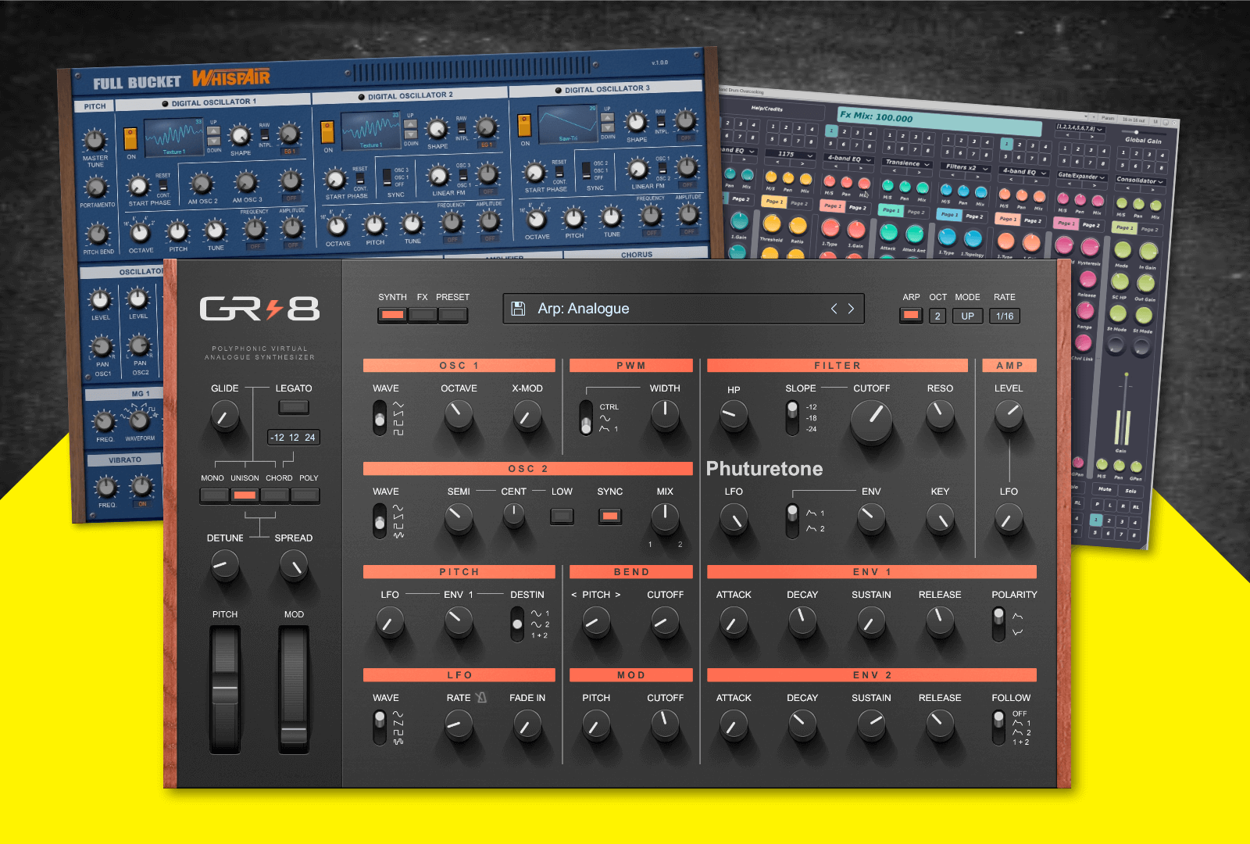Viewport: 1250px width, 844px height.
Task: Flip the filter envelope 1/2 select switch
Action: pos(792,521)
